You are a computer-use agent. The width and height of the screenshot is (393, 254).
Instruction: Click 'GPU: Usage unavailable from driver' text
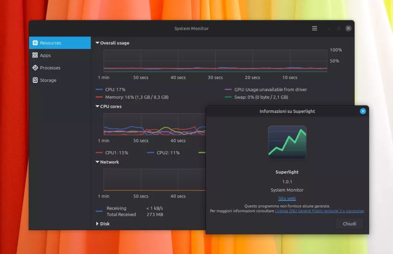coord(271,89)
